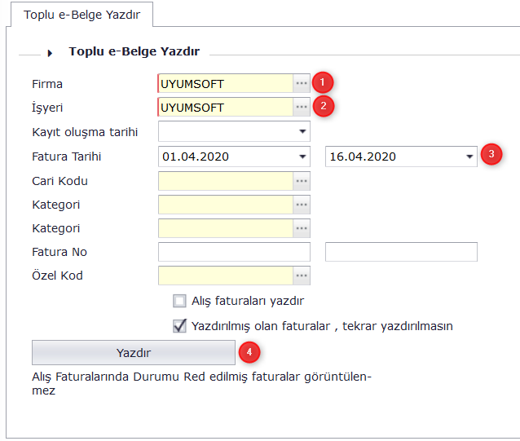This screenshot has height=441, width=520.
Task: Open the Kayıt oluşma tarihi date dropdown
Action: tap(302, 131)
